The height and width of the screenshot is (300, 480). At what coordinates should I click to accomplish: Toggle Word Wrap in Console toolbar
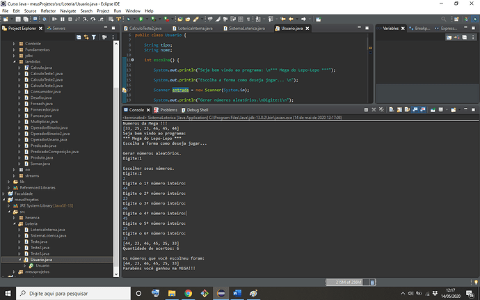[x=407, y=110]
